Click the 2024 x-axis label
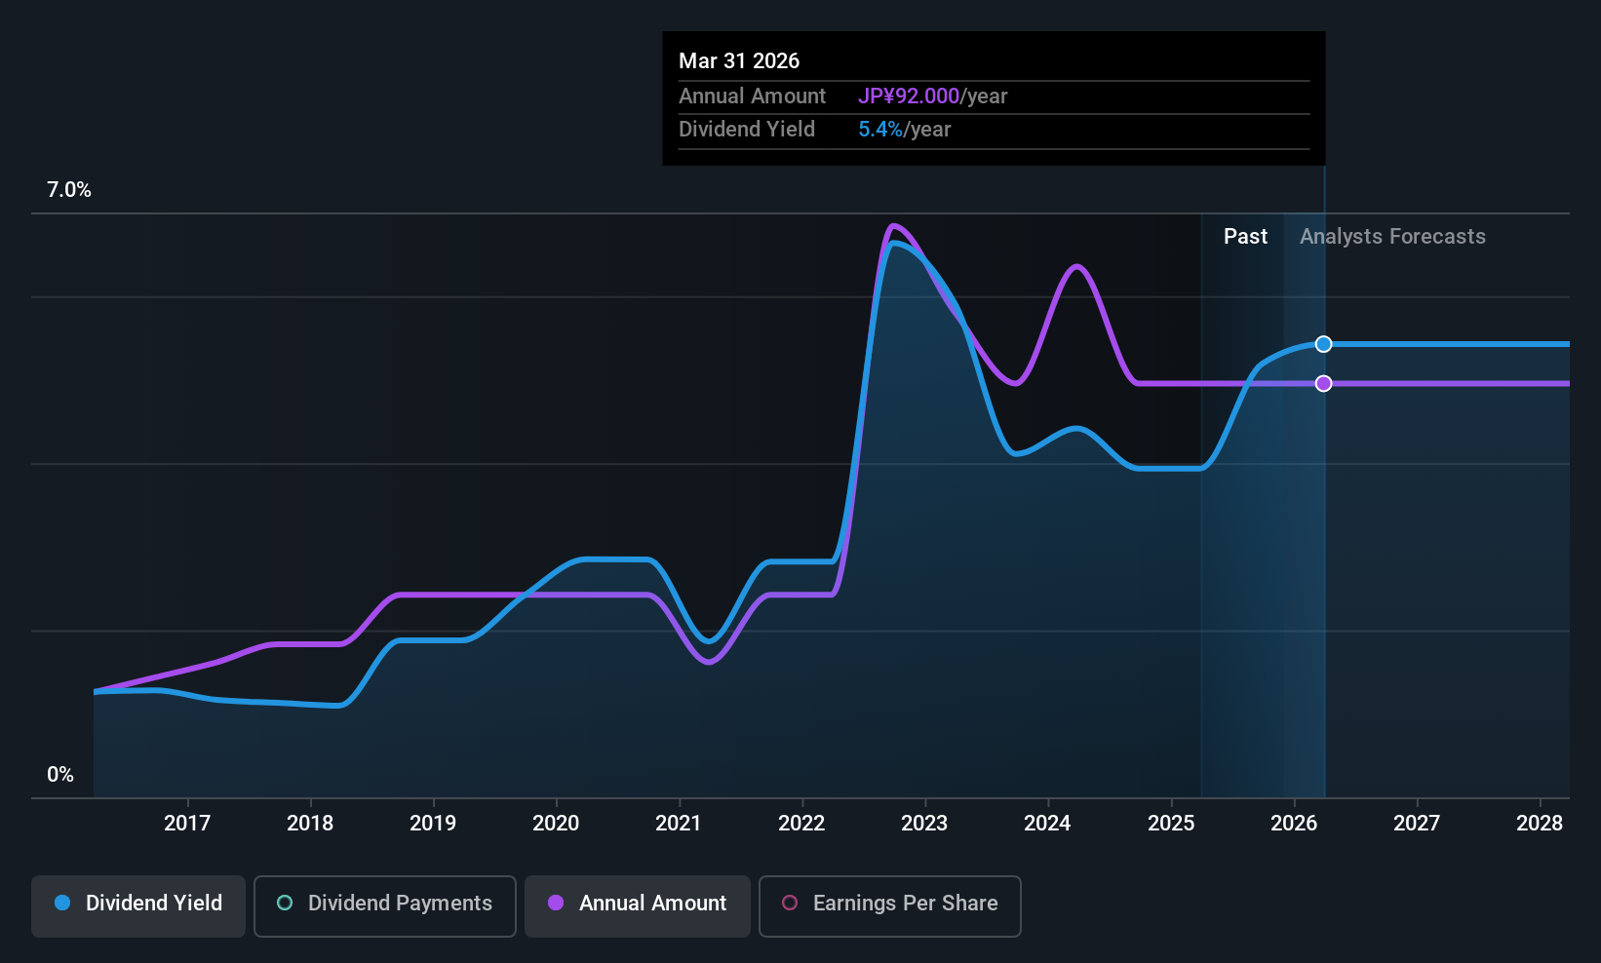This screenshot has height=963, width=1601. (x=1047, y=824)
